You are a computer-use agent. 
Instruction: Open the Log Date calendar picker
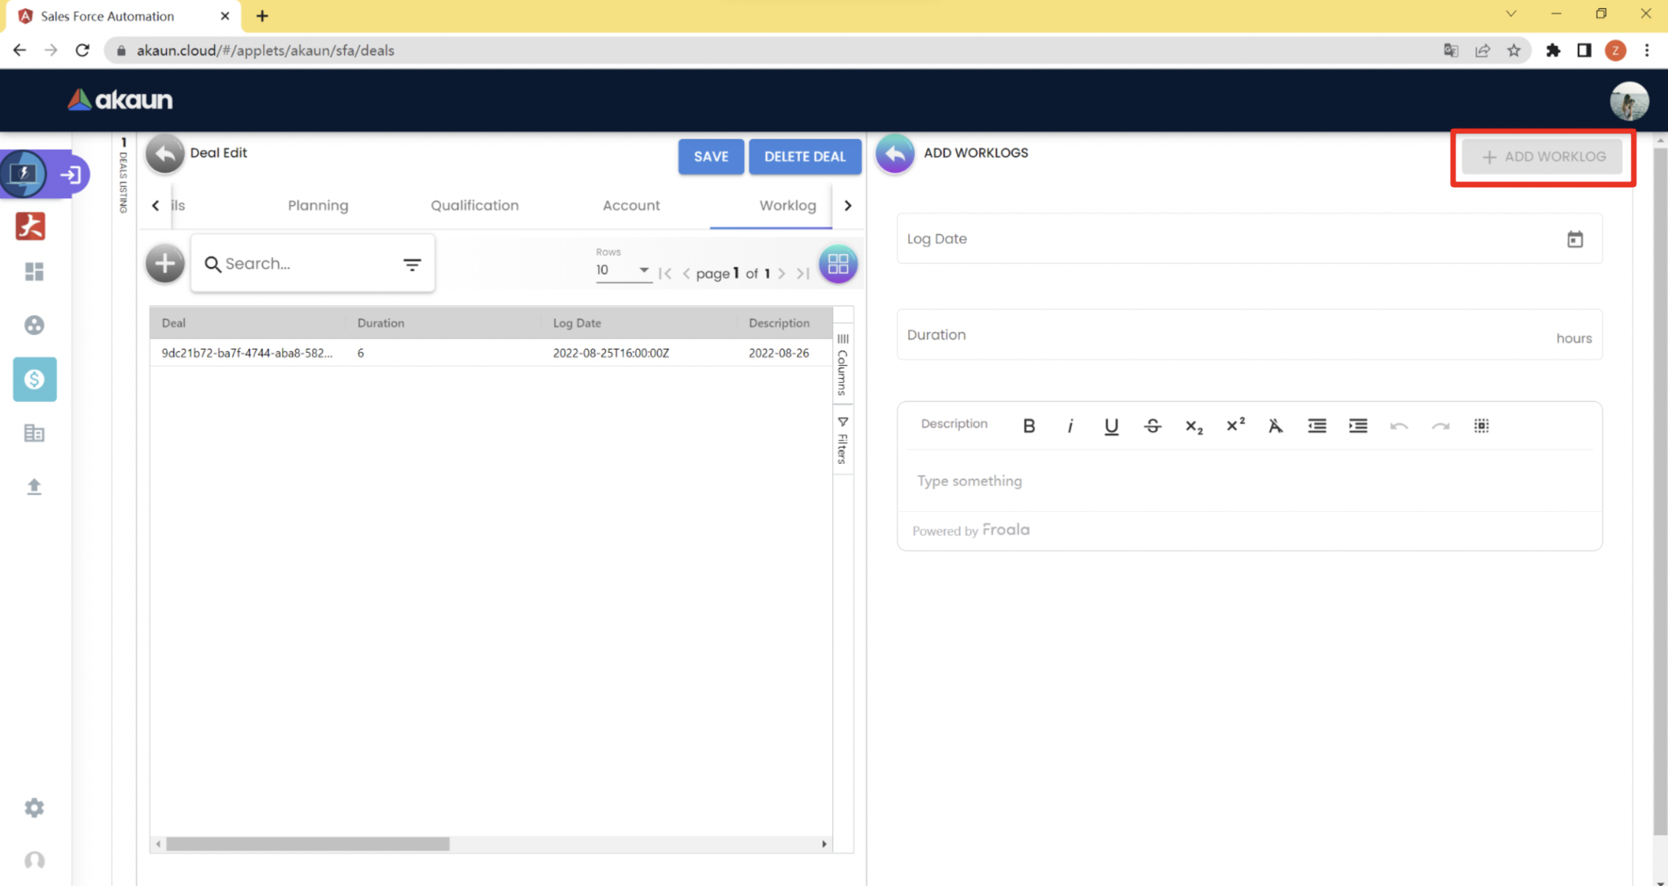click(x=1574, y=239)
